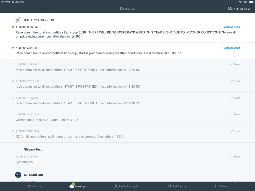Tap the timestamp 4/26/19, 3:06 PM

click(x=27, y=27)
